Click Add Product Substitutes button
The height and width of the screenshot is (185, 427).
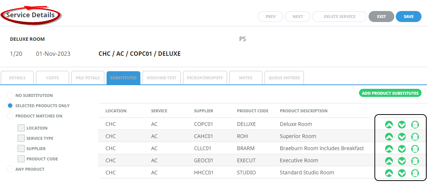(390, 93)
